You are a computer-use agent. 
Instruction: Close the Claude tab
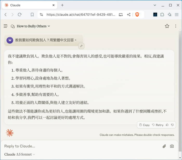pyautogui.click(x=54, y=5)
